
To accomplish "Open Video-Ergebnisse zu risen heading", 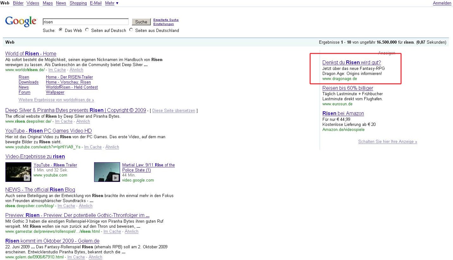I will coord(35,156).
